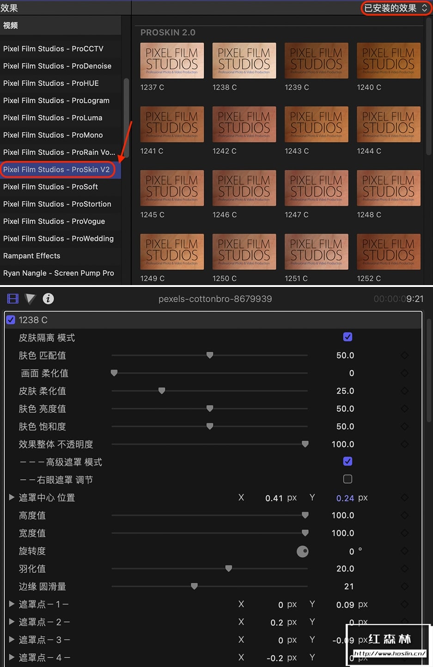The height and width of the screenshot is (667, 433).
Task: Uncheck 高级遮罩 模式 checkbox
Action: coord(348,461)
